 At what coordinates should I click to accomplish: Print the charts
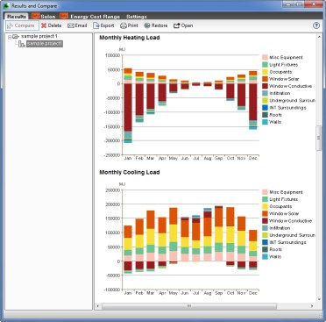129,25
